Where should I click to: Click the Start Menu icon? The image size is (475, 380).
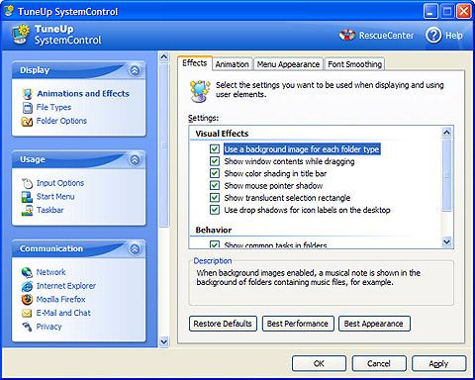coord(27,197)
